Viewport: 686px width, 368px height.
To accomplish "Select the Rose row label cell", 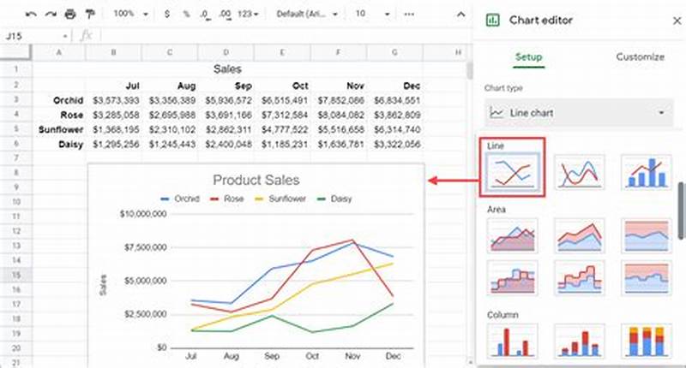I will coord(59,115).
